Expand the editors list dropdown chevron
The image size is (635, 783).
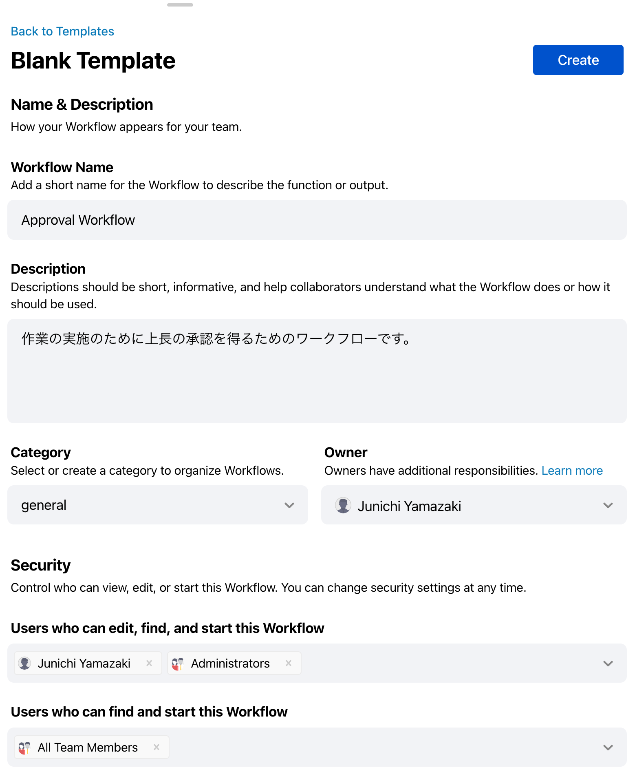click(x=608, y=664)
